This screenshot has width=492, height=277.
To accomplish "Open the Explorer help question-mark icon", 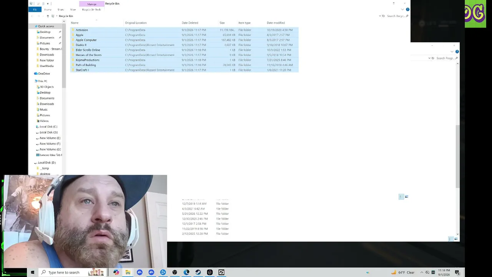I will click(x=407, y=10).
